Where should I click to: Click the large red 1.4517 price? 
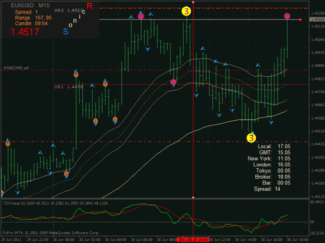coord(25,32)
